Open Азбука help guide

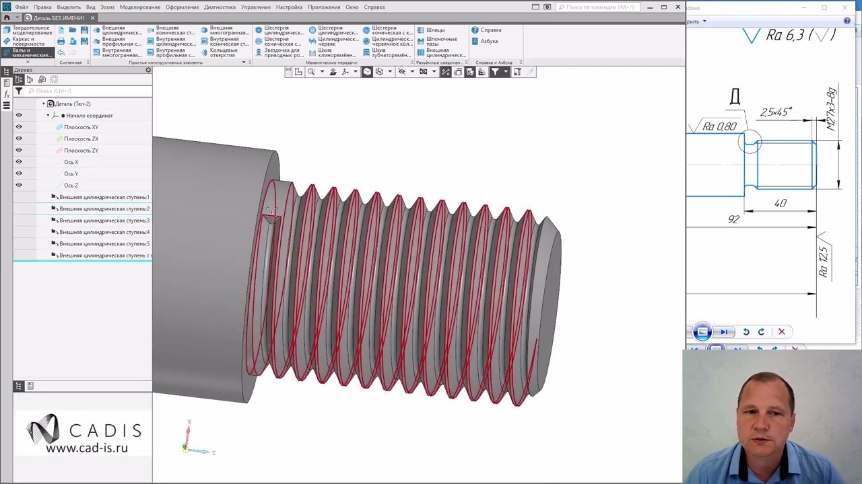click(x=485, y=42)
